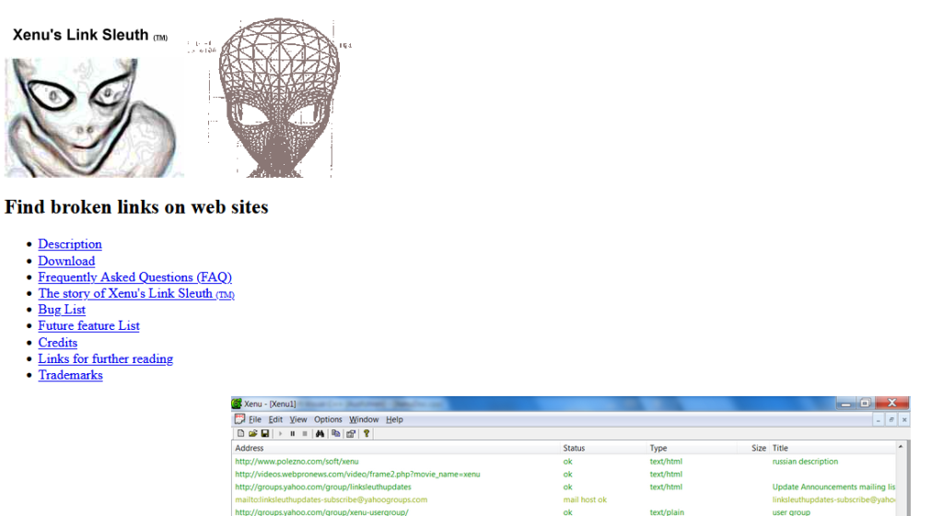Image resolution: width=943 pixels, height=516 pixels.
Task: Open the View menu in Xenu
Action: tap(298, 420)
